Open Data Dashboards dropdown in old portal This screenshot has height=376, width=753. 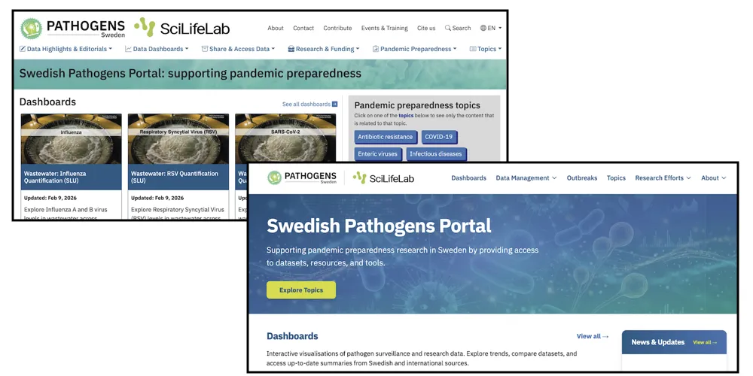tap(157, 49)
